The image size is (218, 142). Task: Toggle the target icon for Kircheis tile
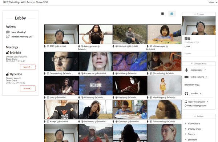[117, 46]
